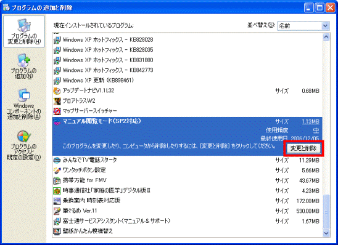Click ワンタッチボタン設定 icon

[x=57, y=171]
